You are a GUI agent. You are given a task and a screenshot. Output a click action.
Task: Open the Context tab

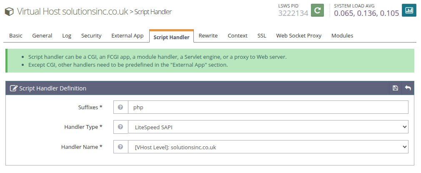point(238,36)
